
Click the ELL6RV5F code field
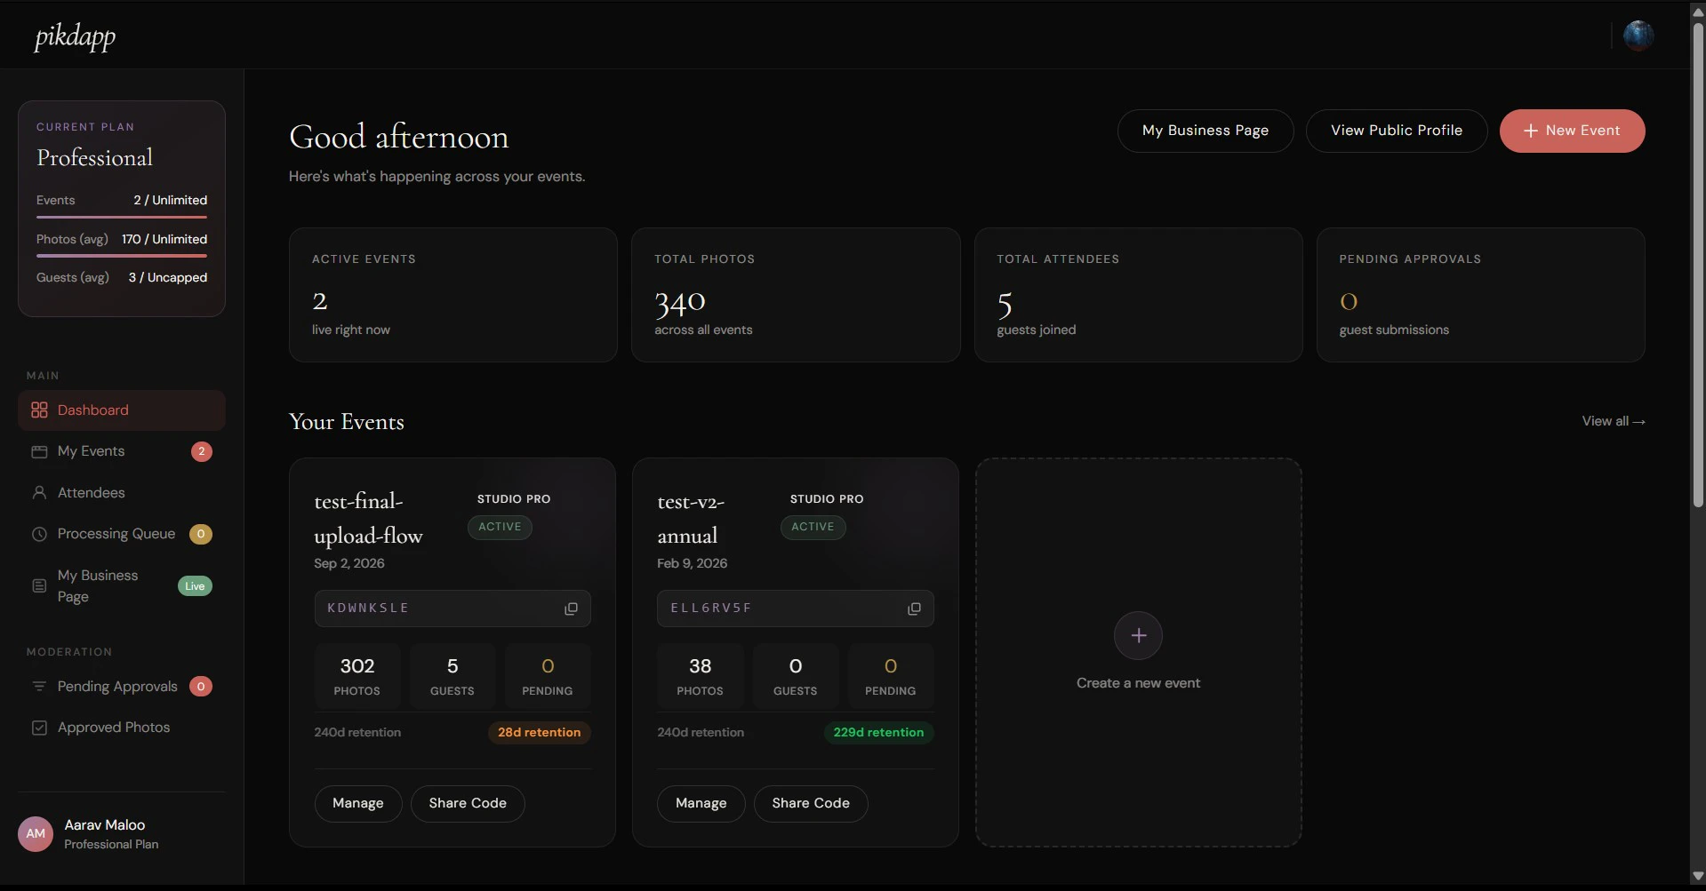(795, 609)
